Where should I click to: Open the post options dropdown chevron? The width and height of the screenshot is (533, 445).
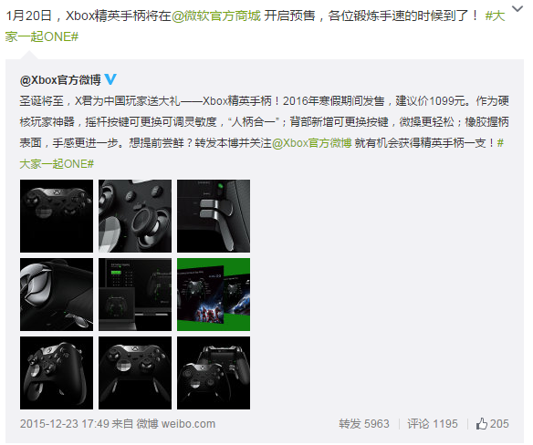(517, 9)
